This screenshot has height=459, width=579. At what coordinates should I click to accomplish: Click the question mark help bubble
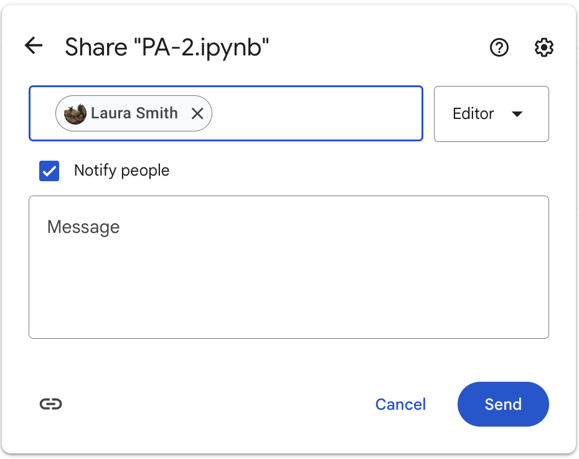coord(499,47)
